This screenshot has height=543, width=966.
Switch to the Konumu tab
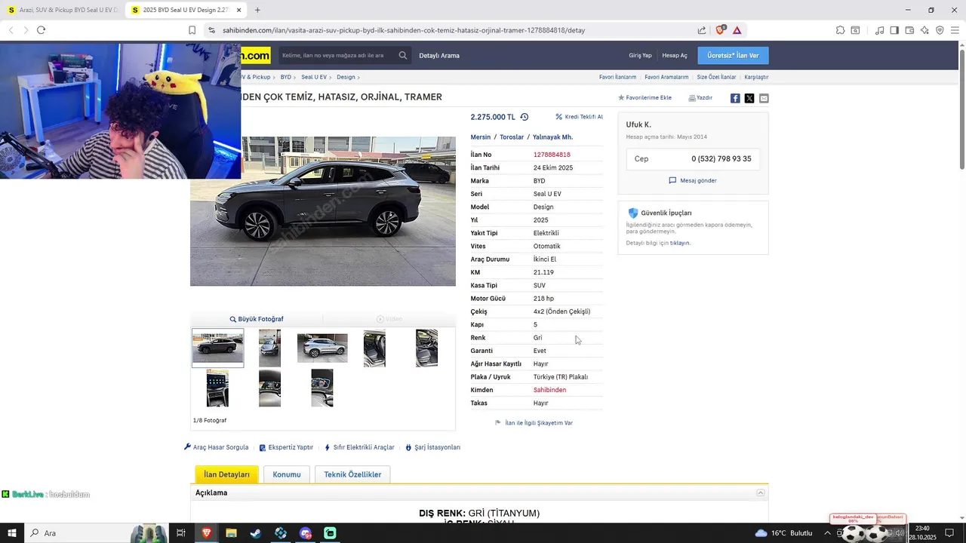[287, 474]
